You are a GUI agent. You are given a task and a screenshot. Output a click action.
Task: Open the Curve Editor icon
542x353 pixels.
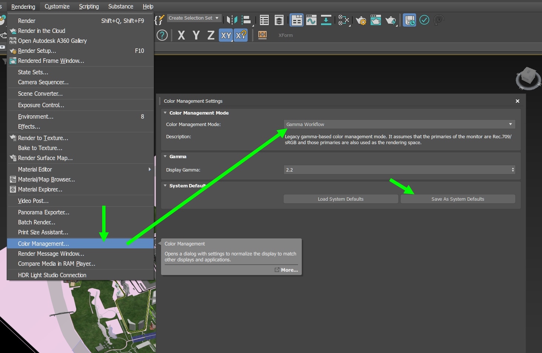(311, 20)
